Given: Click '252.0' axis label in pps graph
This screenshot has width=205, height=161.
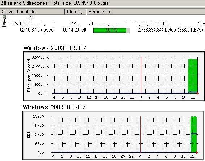Looking at the screenshot, I should pyautogui.click(x=38, y=116).
